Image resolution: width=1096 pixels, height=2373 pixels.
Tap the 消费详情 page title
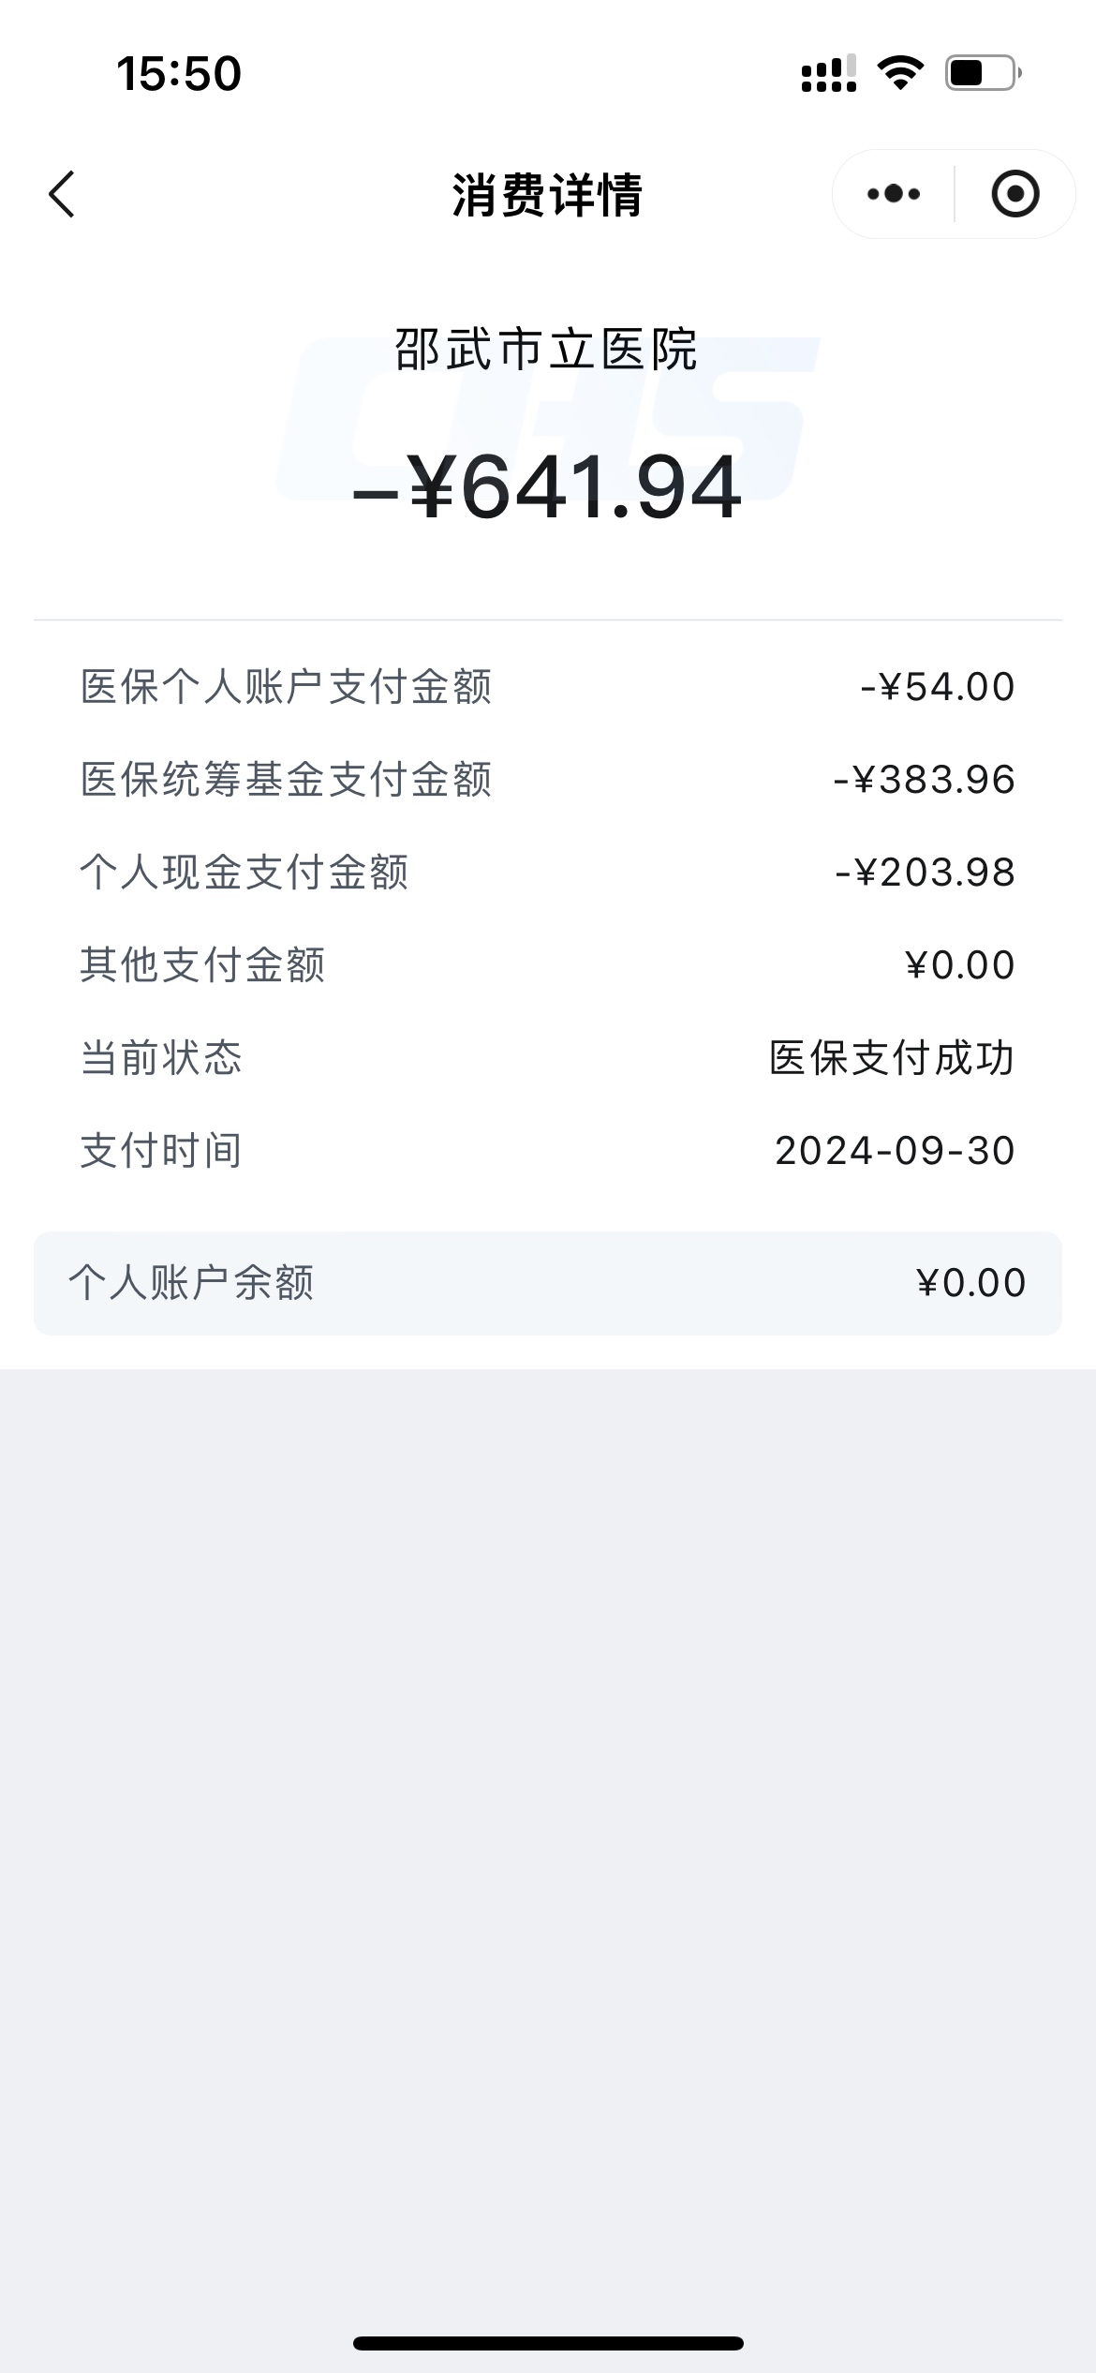(x=547, y=195)
